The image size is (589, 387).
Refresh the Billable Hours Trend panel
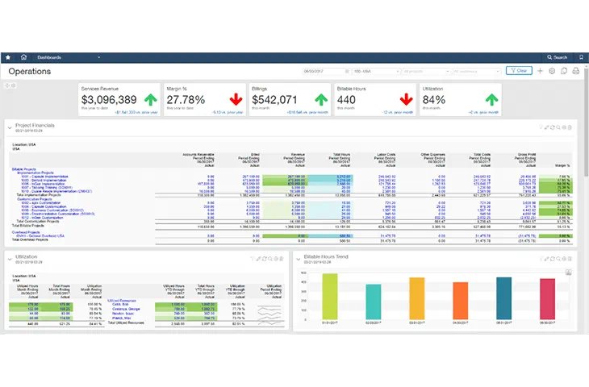point(553,259)
